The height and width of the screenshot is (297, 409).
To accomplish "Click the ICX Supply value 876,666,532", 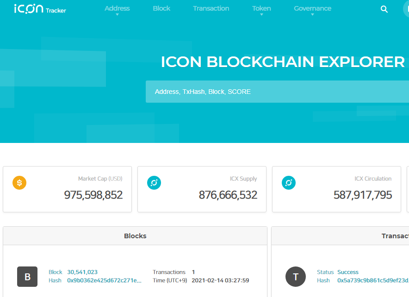I will pos(228,195).
